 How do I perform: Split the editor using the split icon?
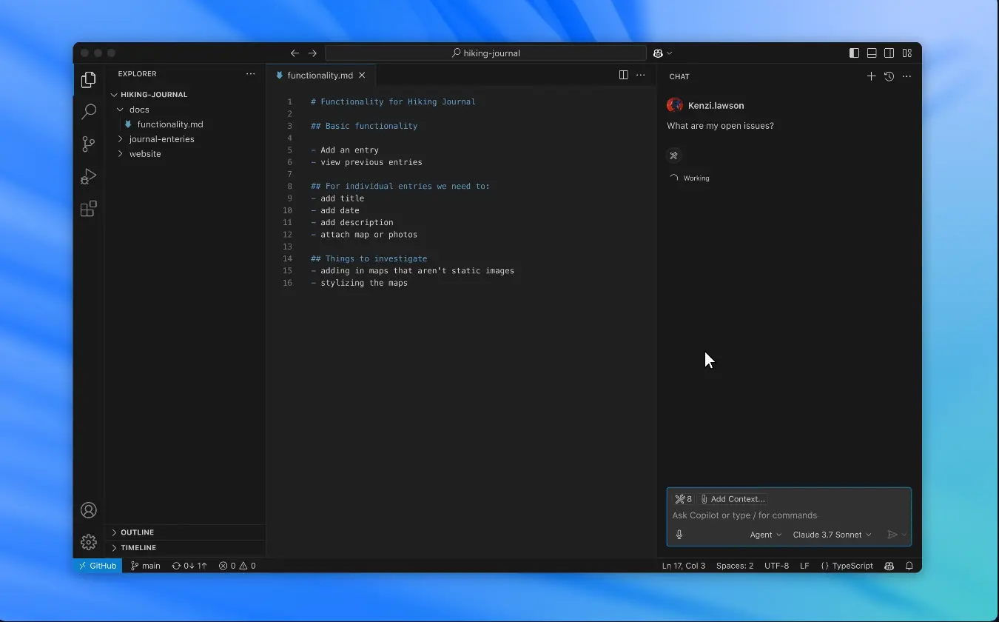pos(623,75)
